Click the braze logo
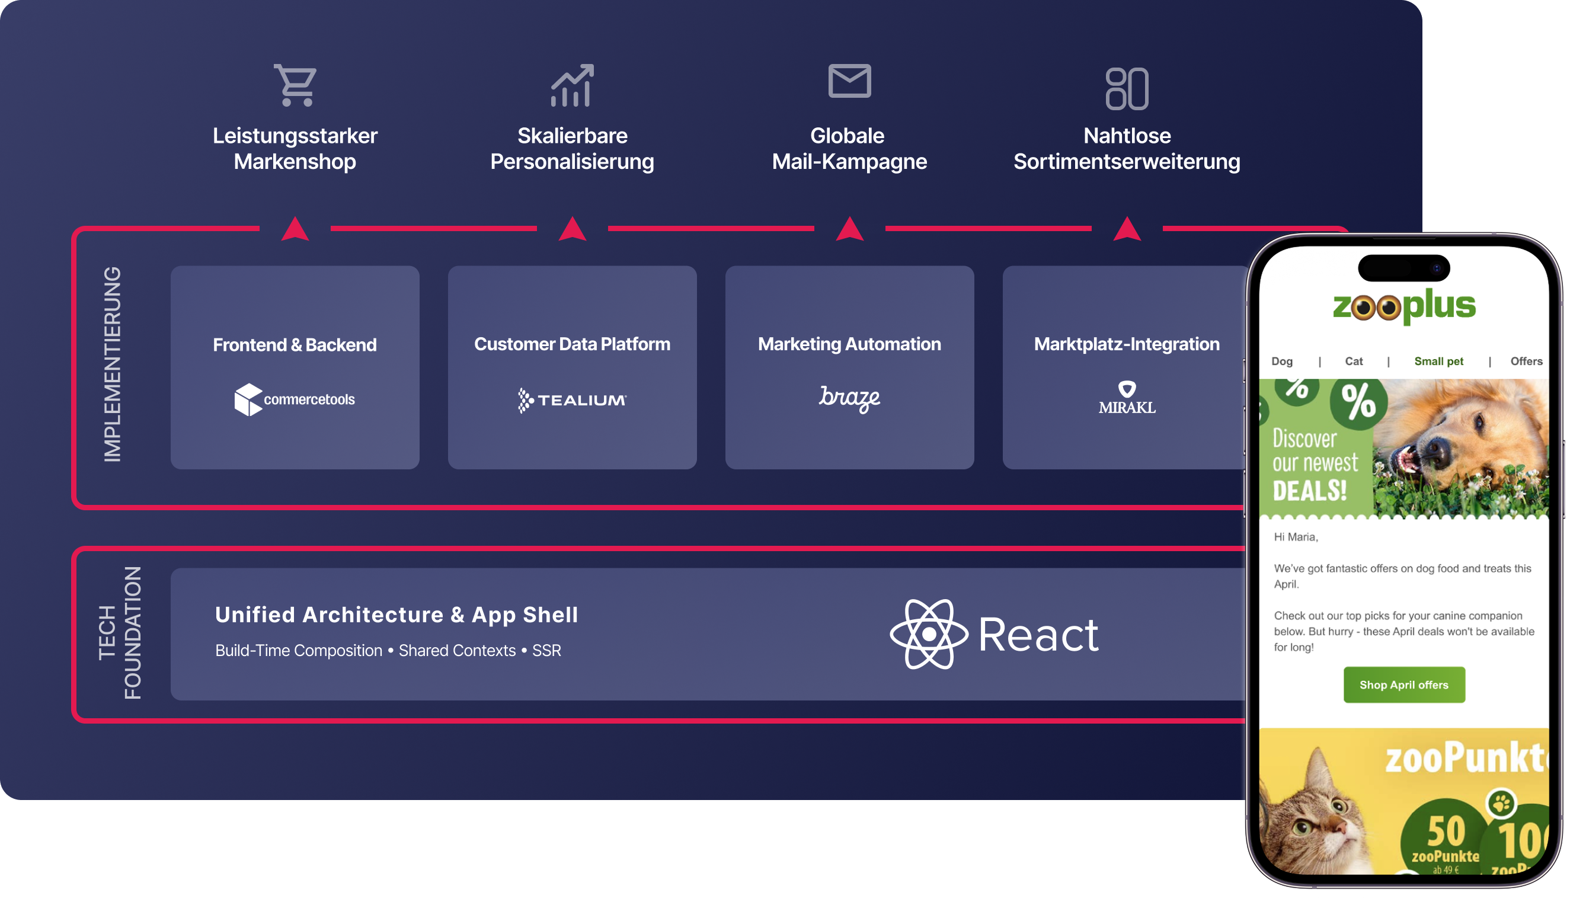Screen dimensions: 1570x899 point(849,398)
